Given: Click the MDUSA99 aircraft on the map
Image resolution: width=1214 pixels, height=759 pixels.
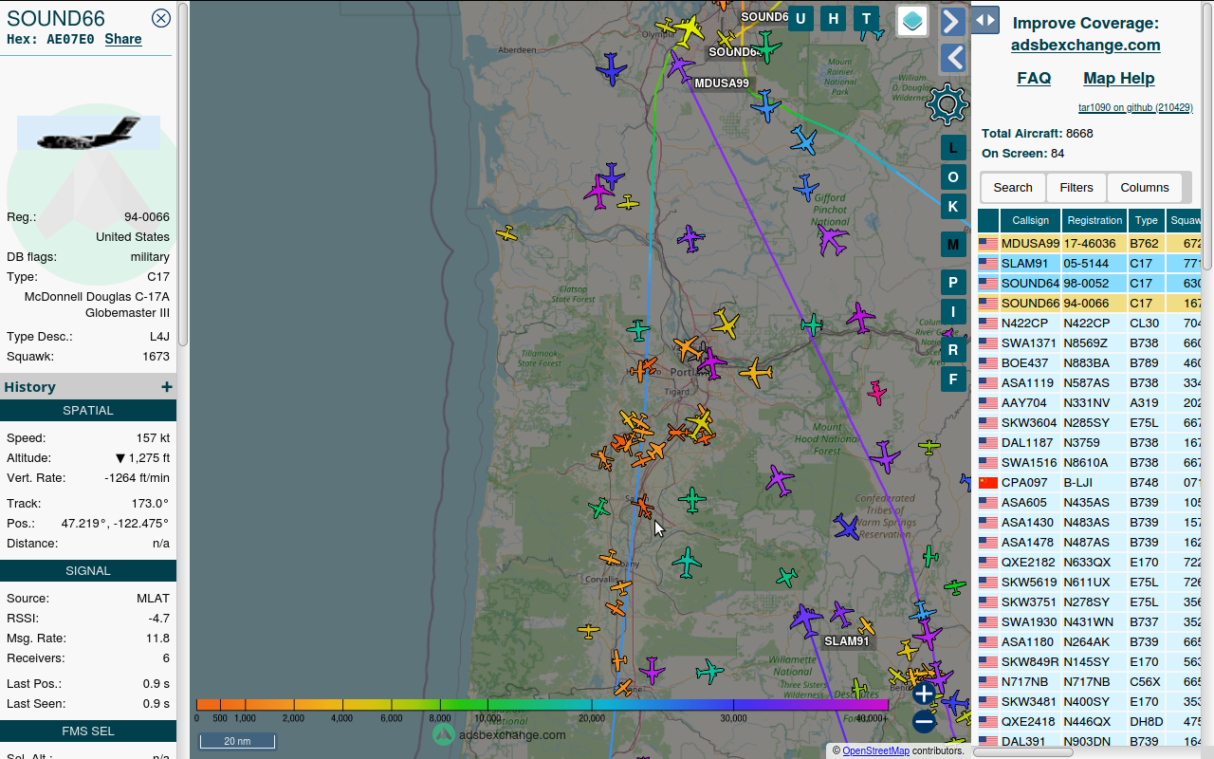Looking at the screenshot, I should [680, 65].
